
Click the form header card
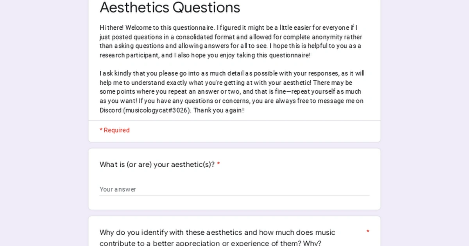click(234, 70)
